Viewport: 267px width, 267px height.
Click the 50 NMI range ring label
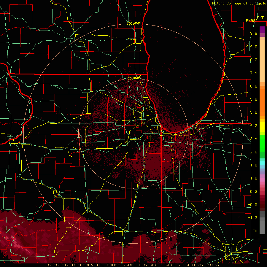coord(133,78)
